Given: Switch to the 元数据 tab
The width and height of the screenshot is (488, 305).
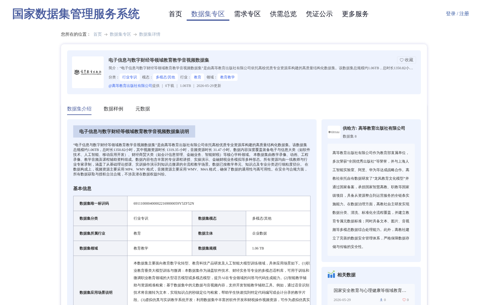Looking at the screenshot, I should pyautogui.click(x=143, y=109).
